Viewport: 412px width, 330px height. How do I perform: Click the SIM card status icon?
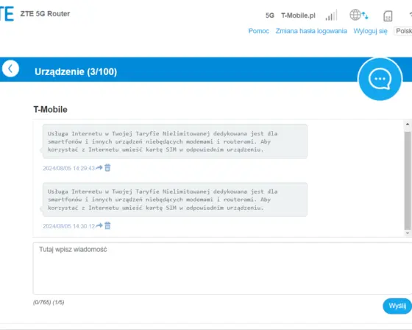[x=388, y=15]
